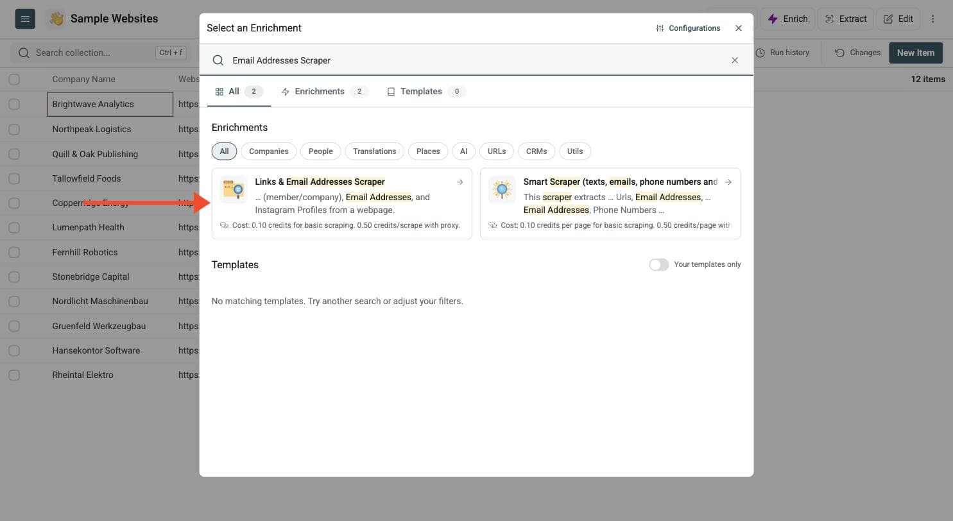Select the All category chip
The width and height of the screenshot is (953, 521).
click(224, 151)
